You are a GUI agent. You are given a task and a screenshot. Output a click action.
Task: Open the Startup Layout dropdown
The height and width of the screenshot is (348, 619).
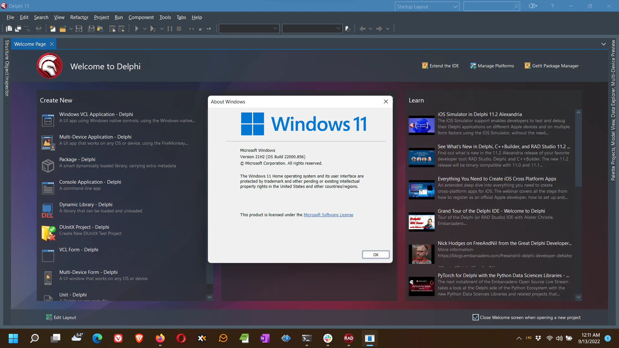[427, 6]
